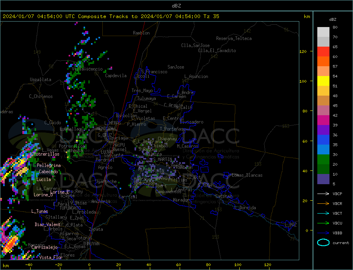
Task: Click the 'Lomas_Blancas' map label
Action: tap(247, 175)
